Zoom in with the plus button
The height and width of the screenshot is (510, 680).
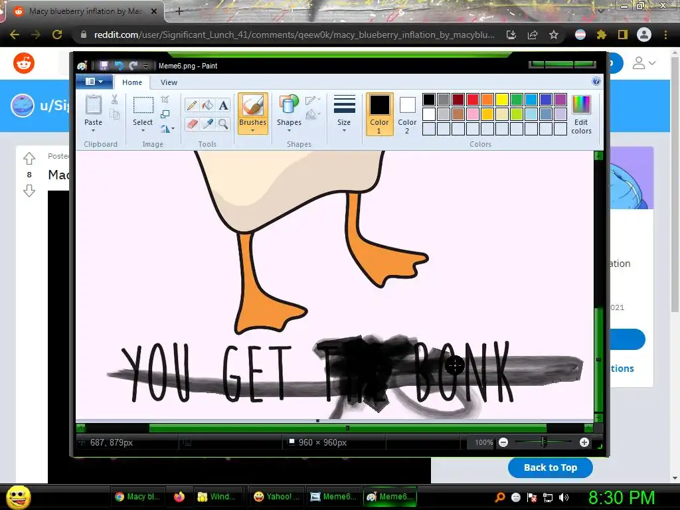(x=584, y=442)
